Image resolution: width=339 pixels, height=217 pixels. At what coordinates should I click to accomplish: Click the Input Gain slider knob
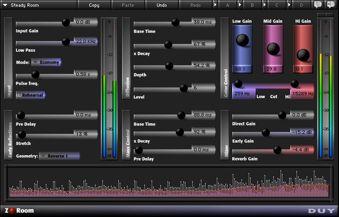click(x=66, y=23)
